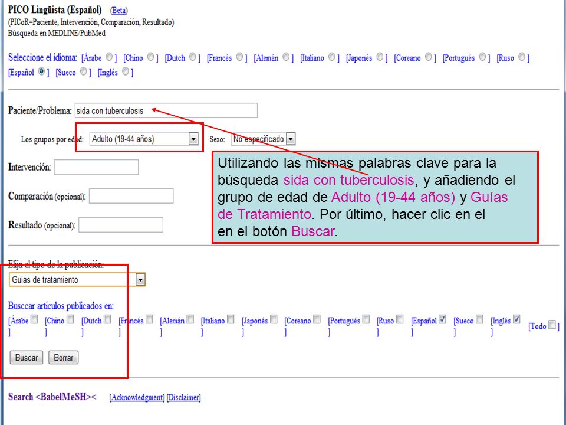Check the Alemán articles checkbox
Viewport: 566px width, 425px height.
[190, 319]
